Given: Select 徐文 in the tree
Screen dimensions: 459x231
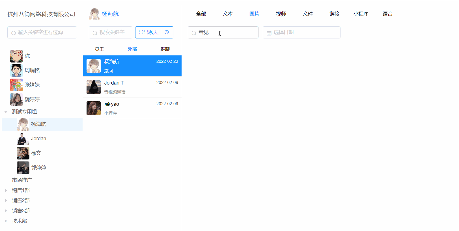Looking at the screenshot, I should (36, 153).
